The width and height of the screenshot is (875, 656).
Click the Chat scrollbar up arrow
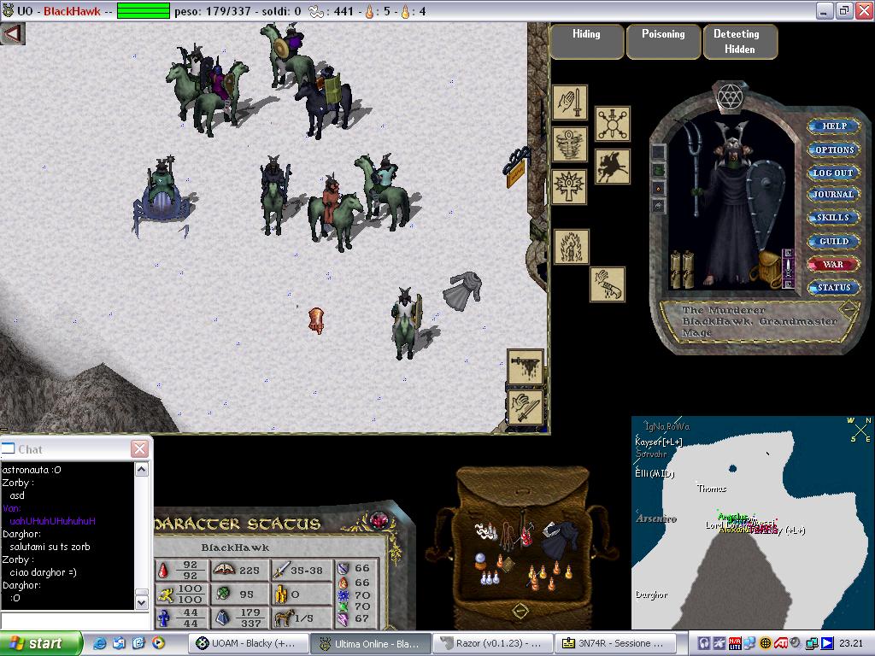coord(142,470)
